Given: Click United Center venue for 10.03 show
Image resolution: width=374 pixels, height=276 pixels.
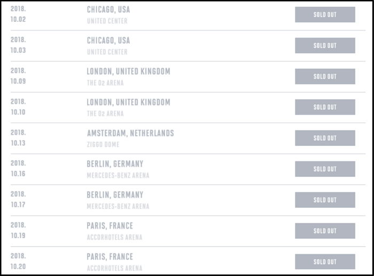Looking at the screenshot, I should pyautogui.click(x=107, y=52).
